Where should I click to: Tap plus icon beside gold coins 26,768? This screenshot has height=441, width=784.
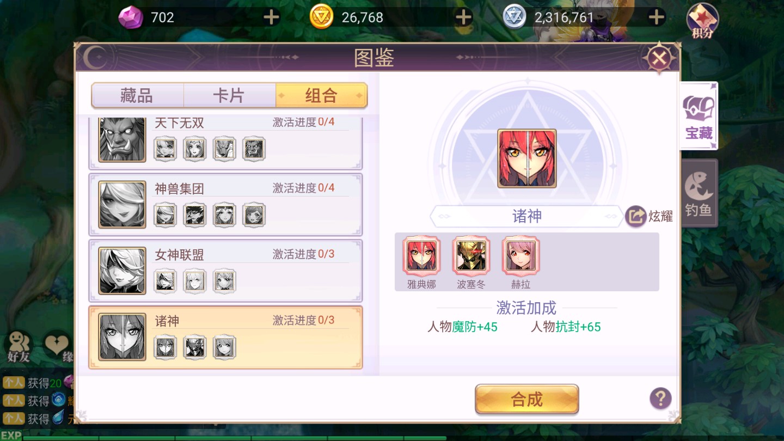463,17
